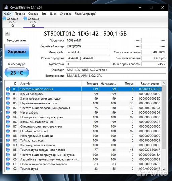172x181 pixels.
Task: Click status orb of Температура воздушного потока row
Action: tap(8, 150)
